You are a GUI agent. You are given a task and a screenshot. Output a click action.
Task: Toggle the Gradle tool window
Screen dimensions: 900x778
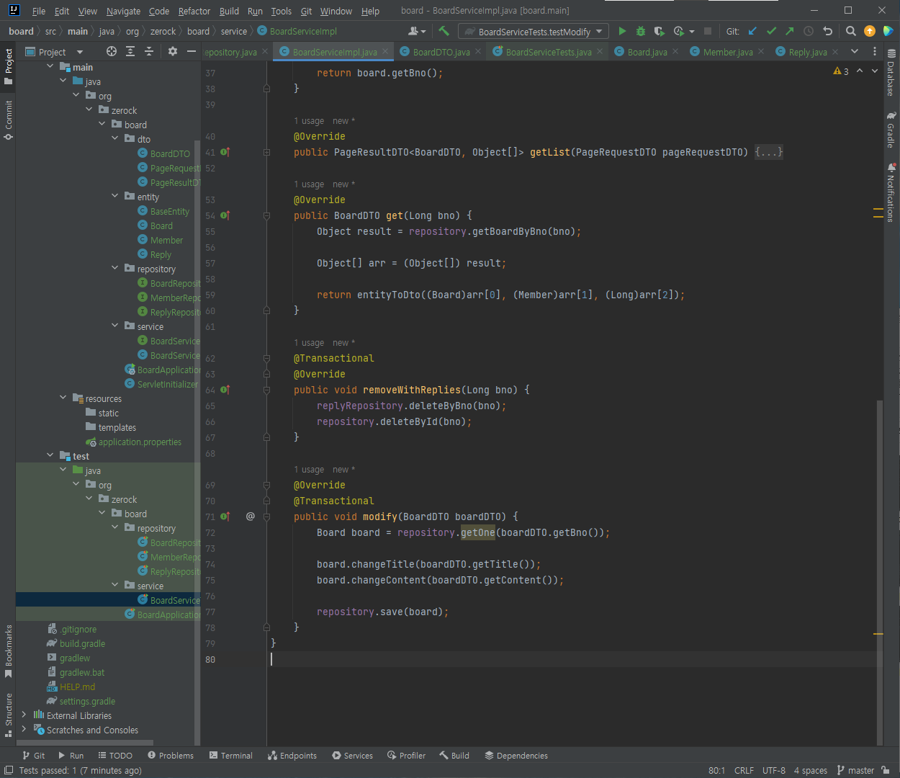pyautogui.click(x=891, y=130)
